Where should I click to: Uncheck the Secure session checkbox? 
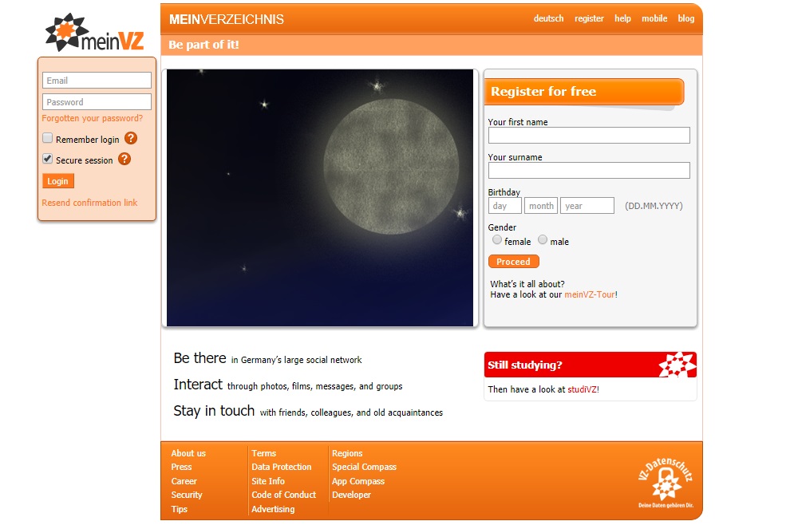pos(48,159)
